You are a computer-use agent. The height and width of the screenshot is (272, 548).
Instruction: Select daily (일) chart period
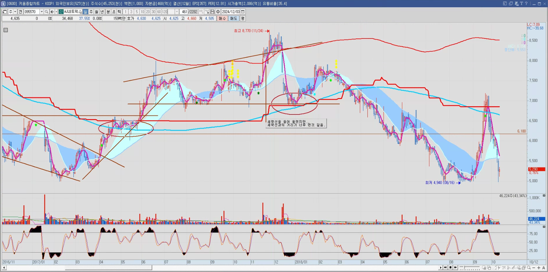85,12
